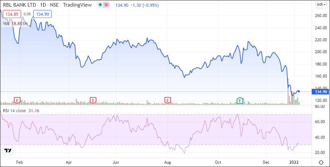The width and height of the screenshot is (330, 167).
Task: Click the 120.00 price axis label
Action: pos(321,100)
